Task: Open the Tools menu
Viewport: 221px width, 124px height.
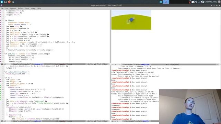Action: 27,8
